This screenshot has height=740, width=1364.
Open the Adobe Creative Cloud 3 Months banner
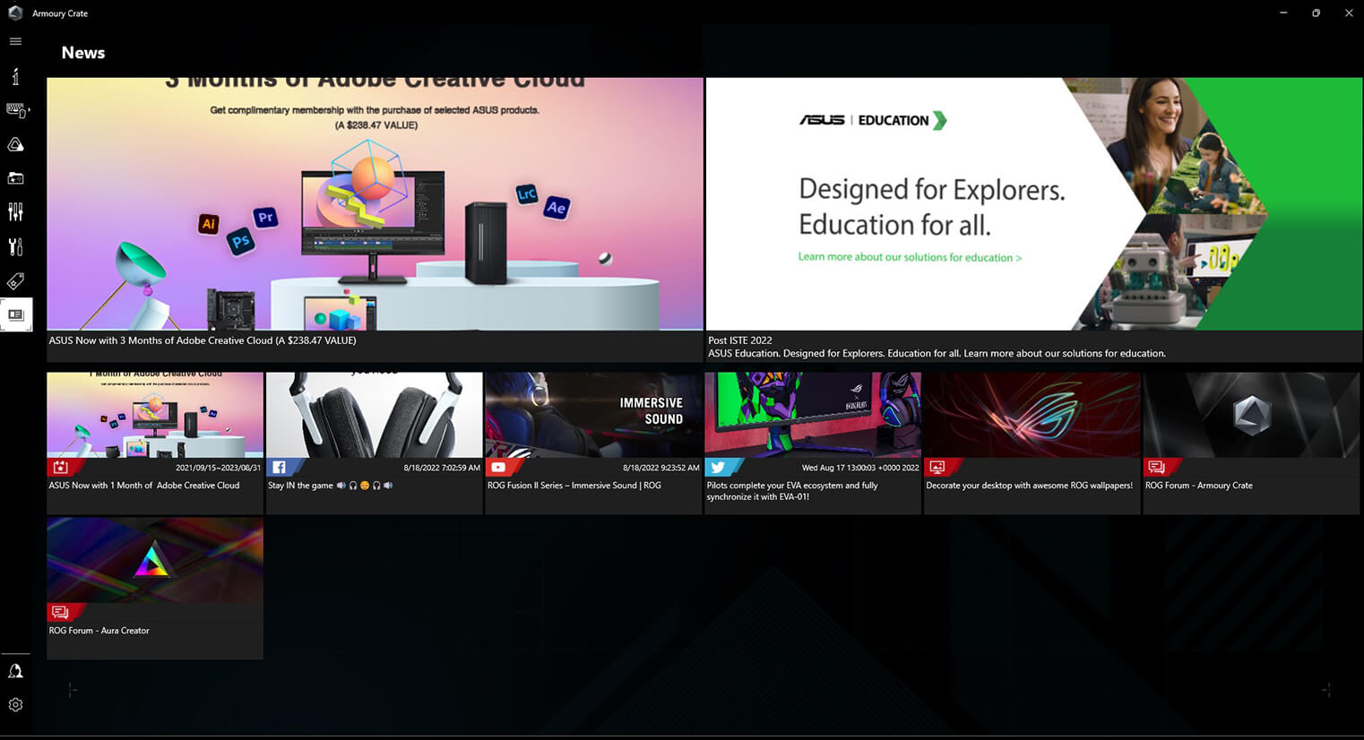pyautogui.click(x=375, y=203)
